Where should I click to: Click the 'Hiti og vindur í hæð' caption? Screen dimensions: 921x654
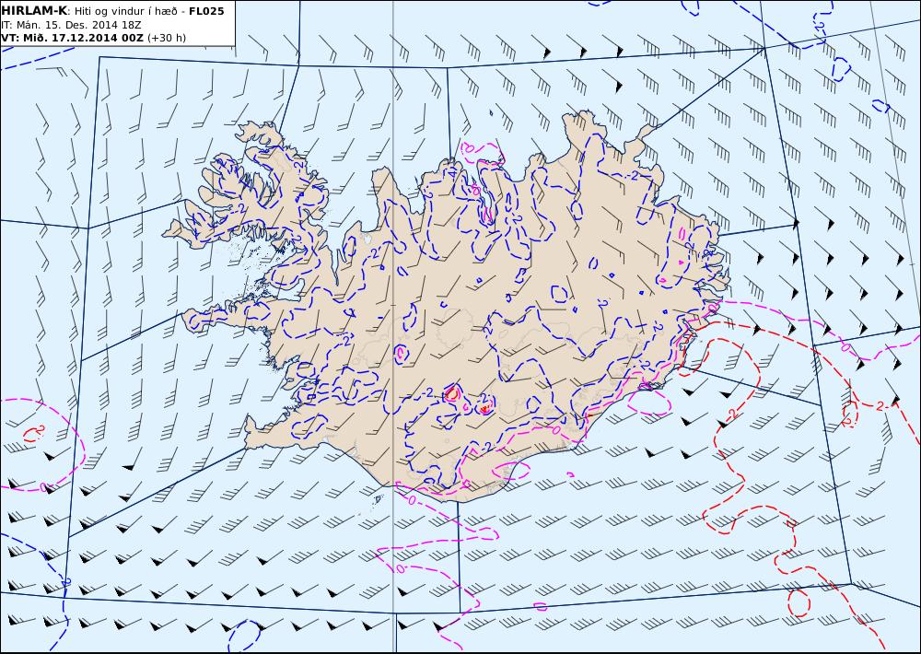(126, 11)
